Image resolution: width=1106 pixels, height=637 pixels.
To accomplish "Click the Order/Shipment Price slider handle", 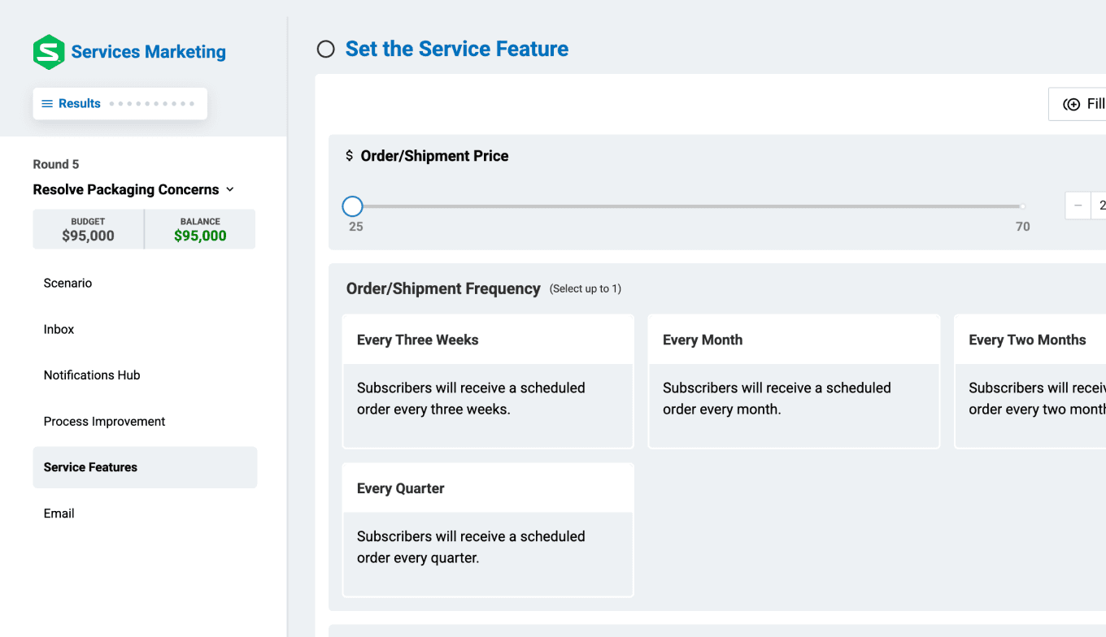I will tap(352, 206).
